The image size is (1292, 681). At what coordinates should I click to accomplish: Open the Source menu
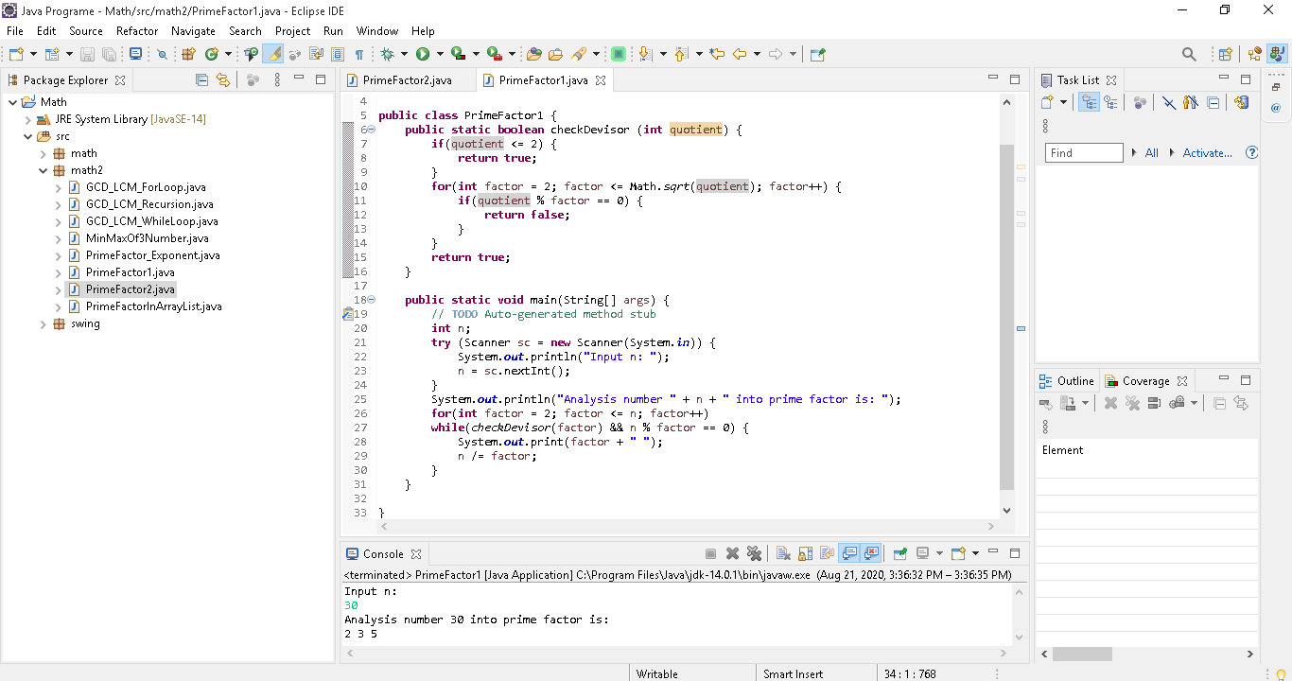pyautogui.click(x=86, y=30)
